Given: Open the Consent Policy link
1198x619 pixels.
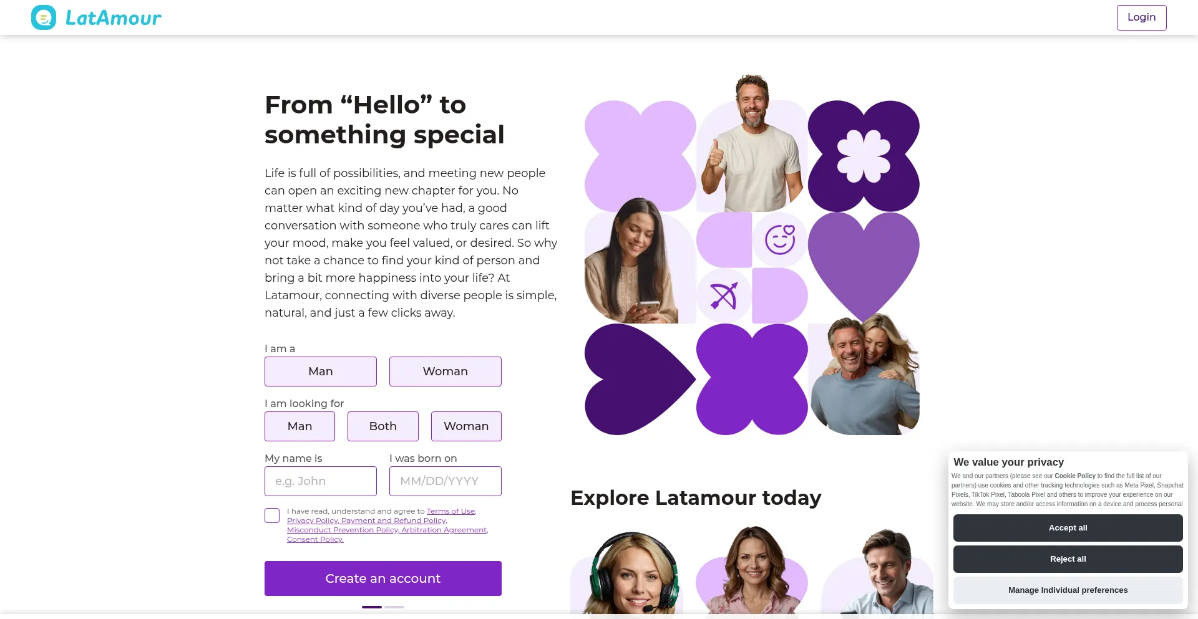Looking at the screenshot, I should tap(315, 539).
